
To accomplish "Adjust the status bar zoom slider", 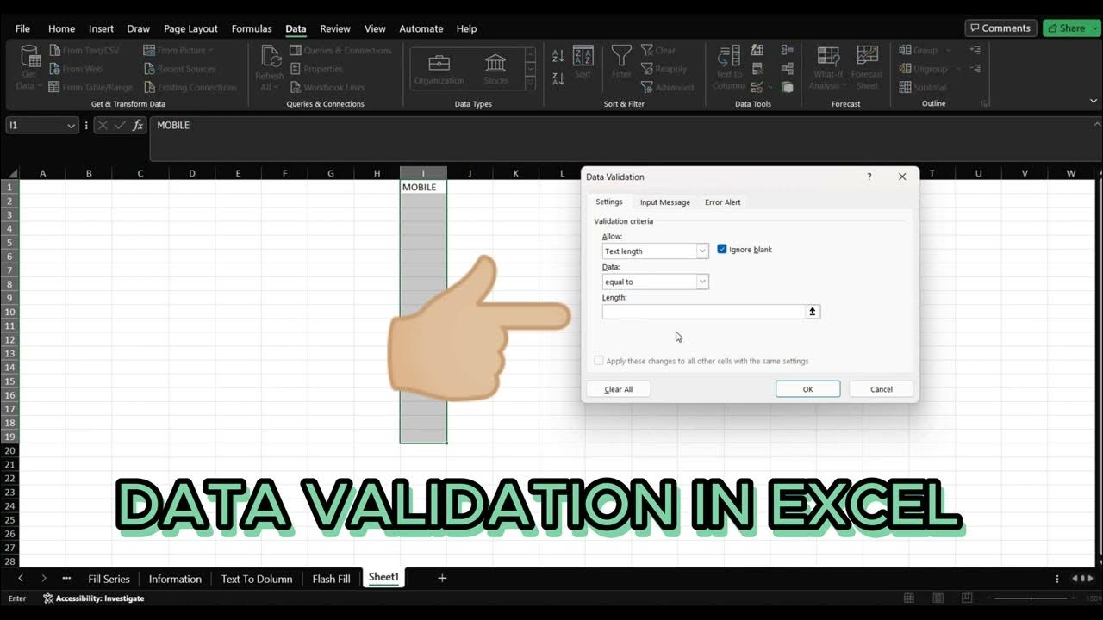I will pos(1031,598).
